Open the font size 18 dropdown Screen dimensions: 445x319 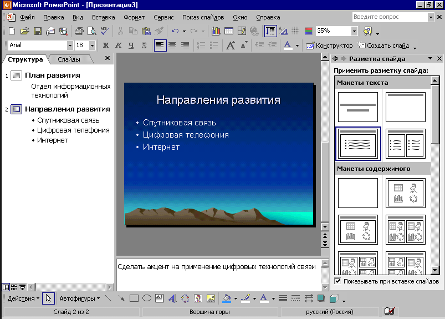click(92, 45)
